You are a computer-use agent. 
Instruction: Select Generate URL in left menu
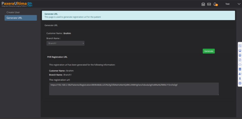point(21,18)
